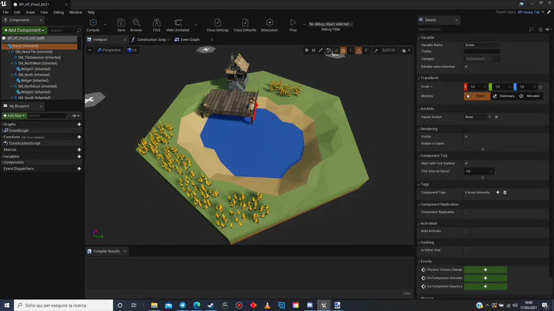The height and width of the screenshot is (311, 554).
Task: Select the scale gizmo tool in viewport
Action: [321, 50]
